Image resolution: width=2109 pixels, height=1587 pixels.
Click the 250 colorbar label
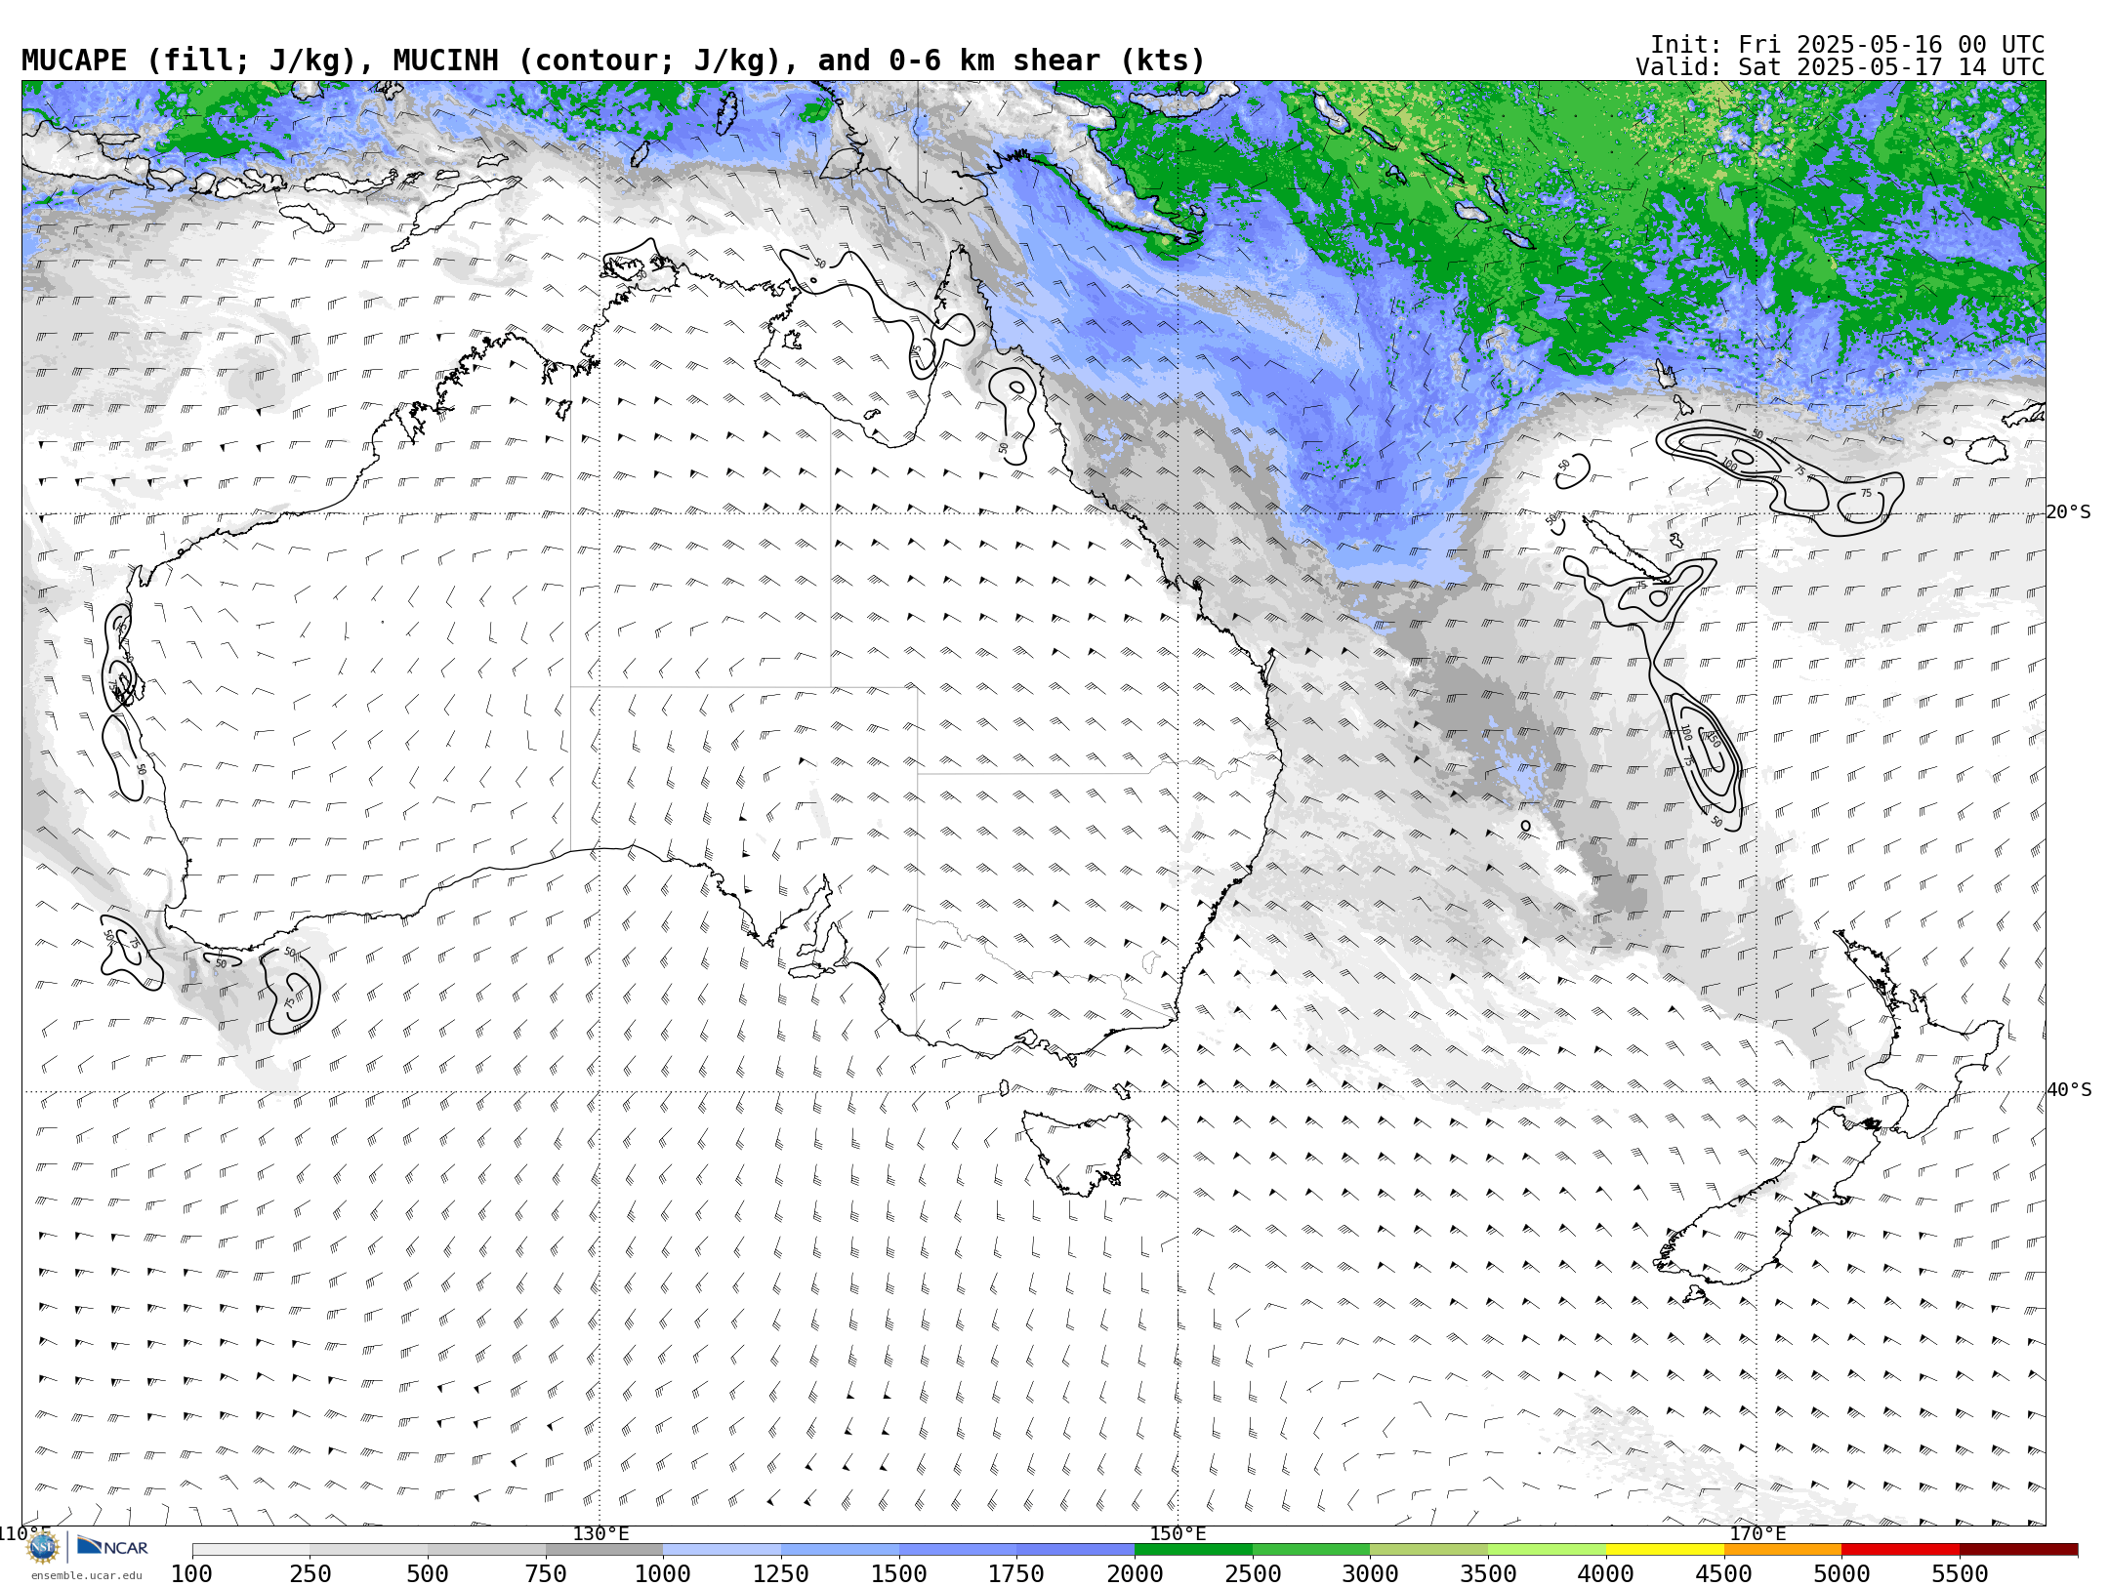click(310, 1573)
